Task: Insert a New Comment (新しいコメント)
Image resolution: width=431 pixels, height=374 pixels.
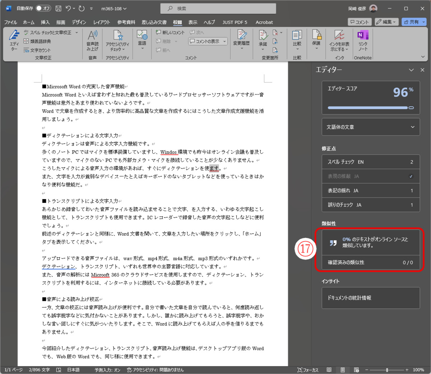Action: click(x=170, y=32)
